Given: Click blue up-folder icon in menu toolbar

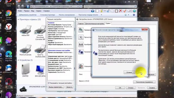Looking at the screenshot, I should click(92, 11).
